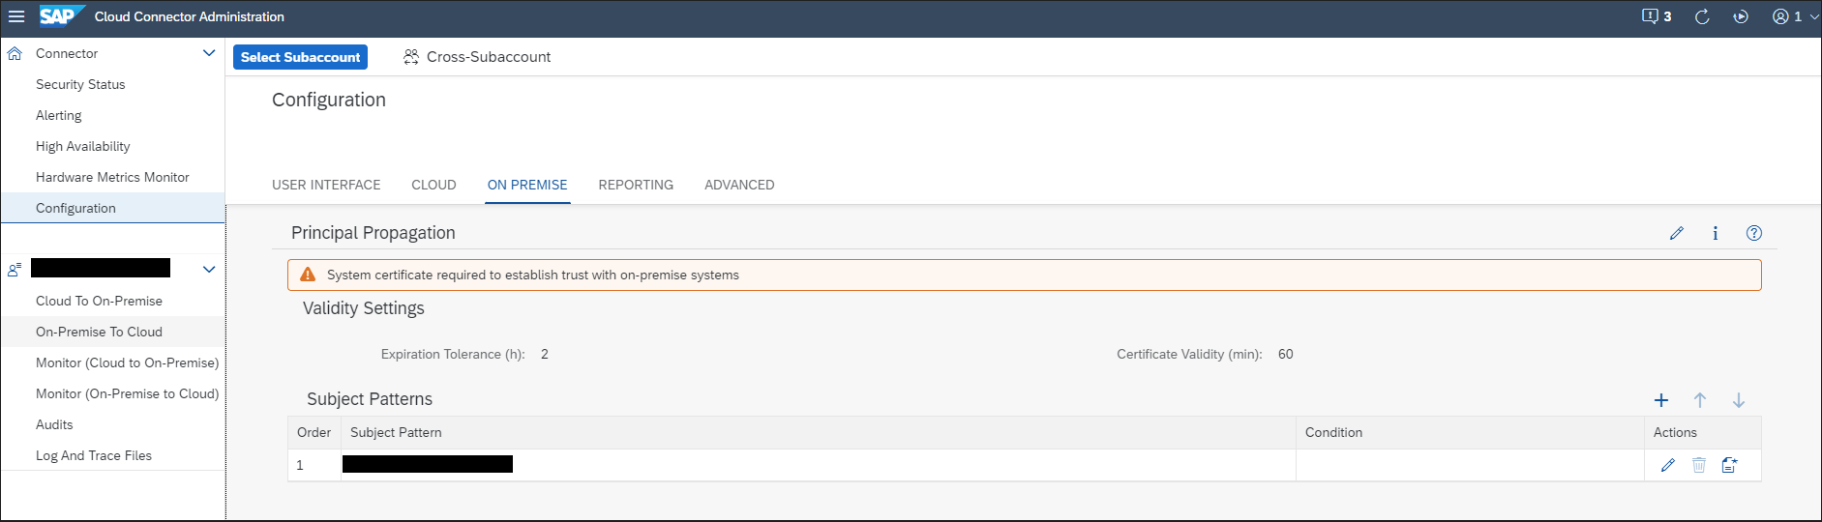Click the Condition column header
The height and width of the screenshot is (522, 1822).
pyautogui.click(x=1470, y=432)
